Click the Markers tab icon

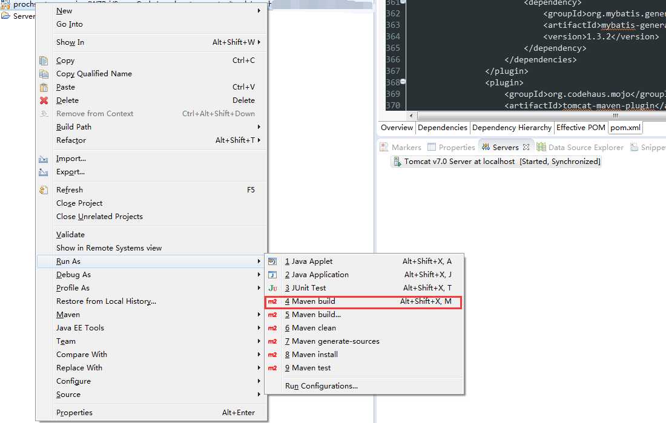coord(384,147)
